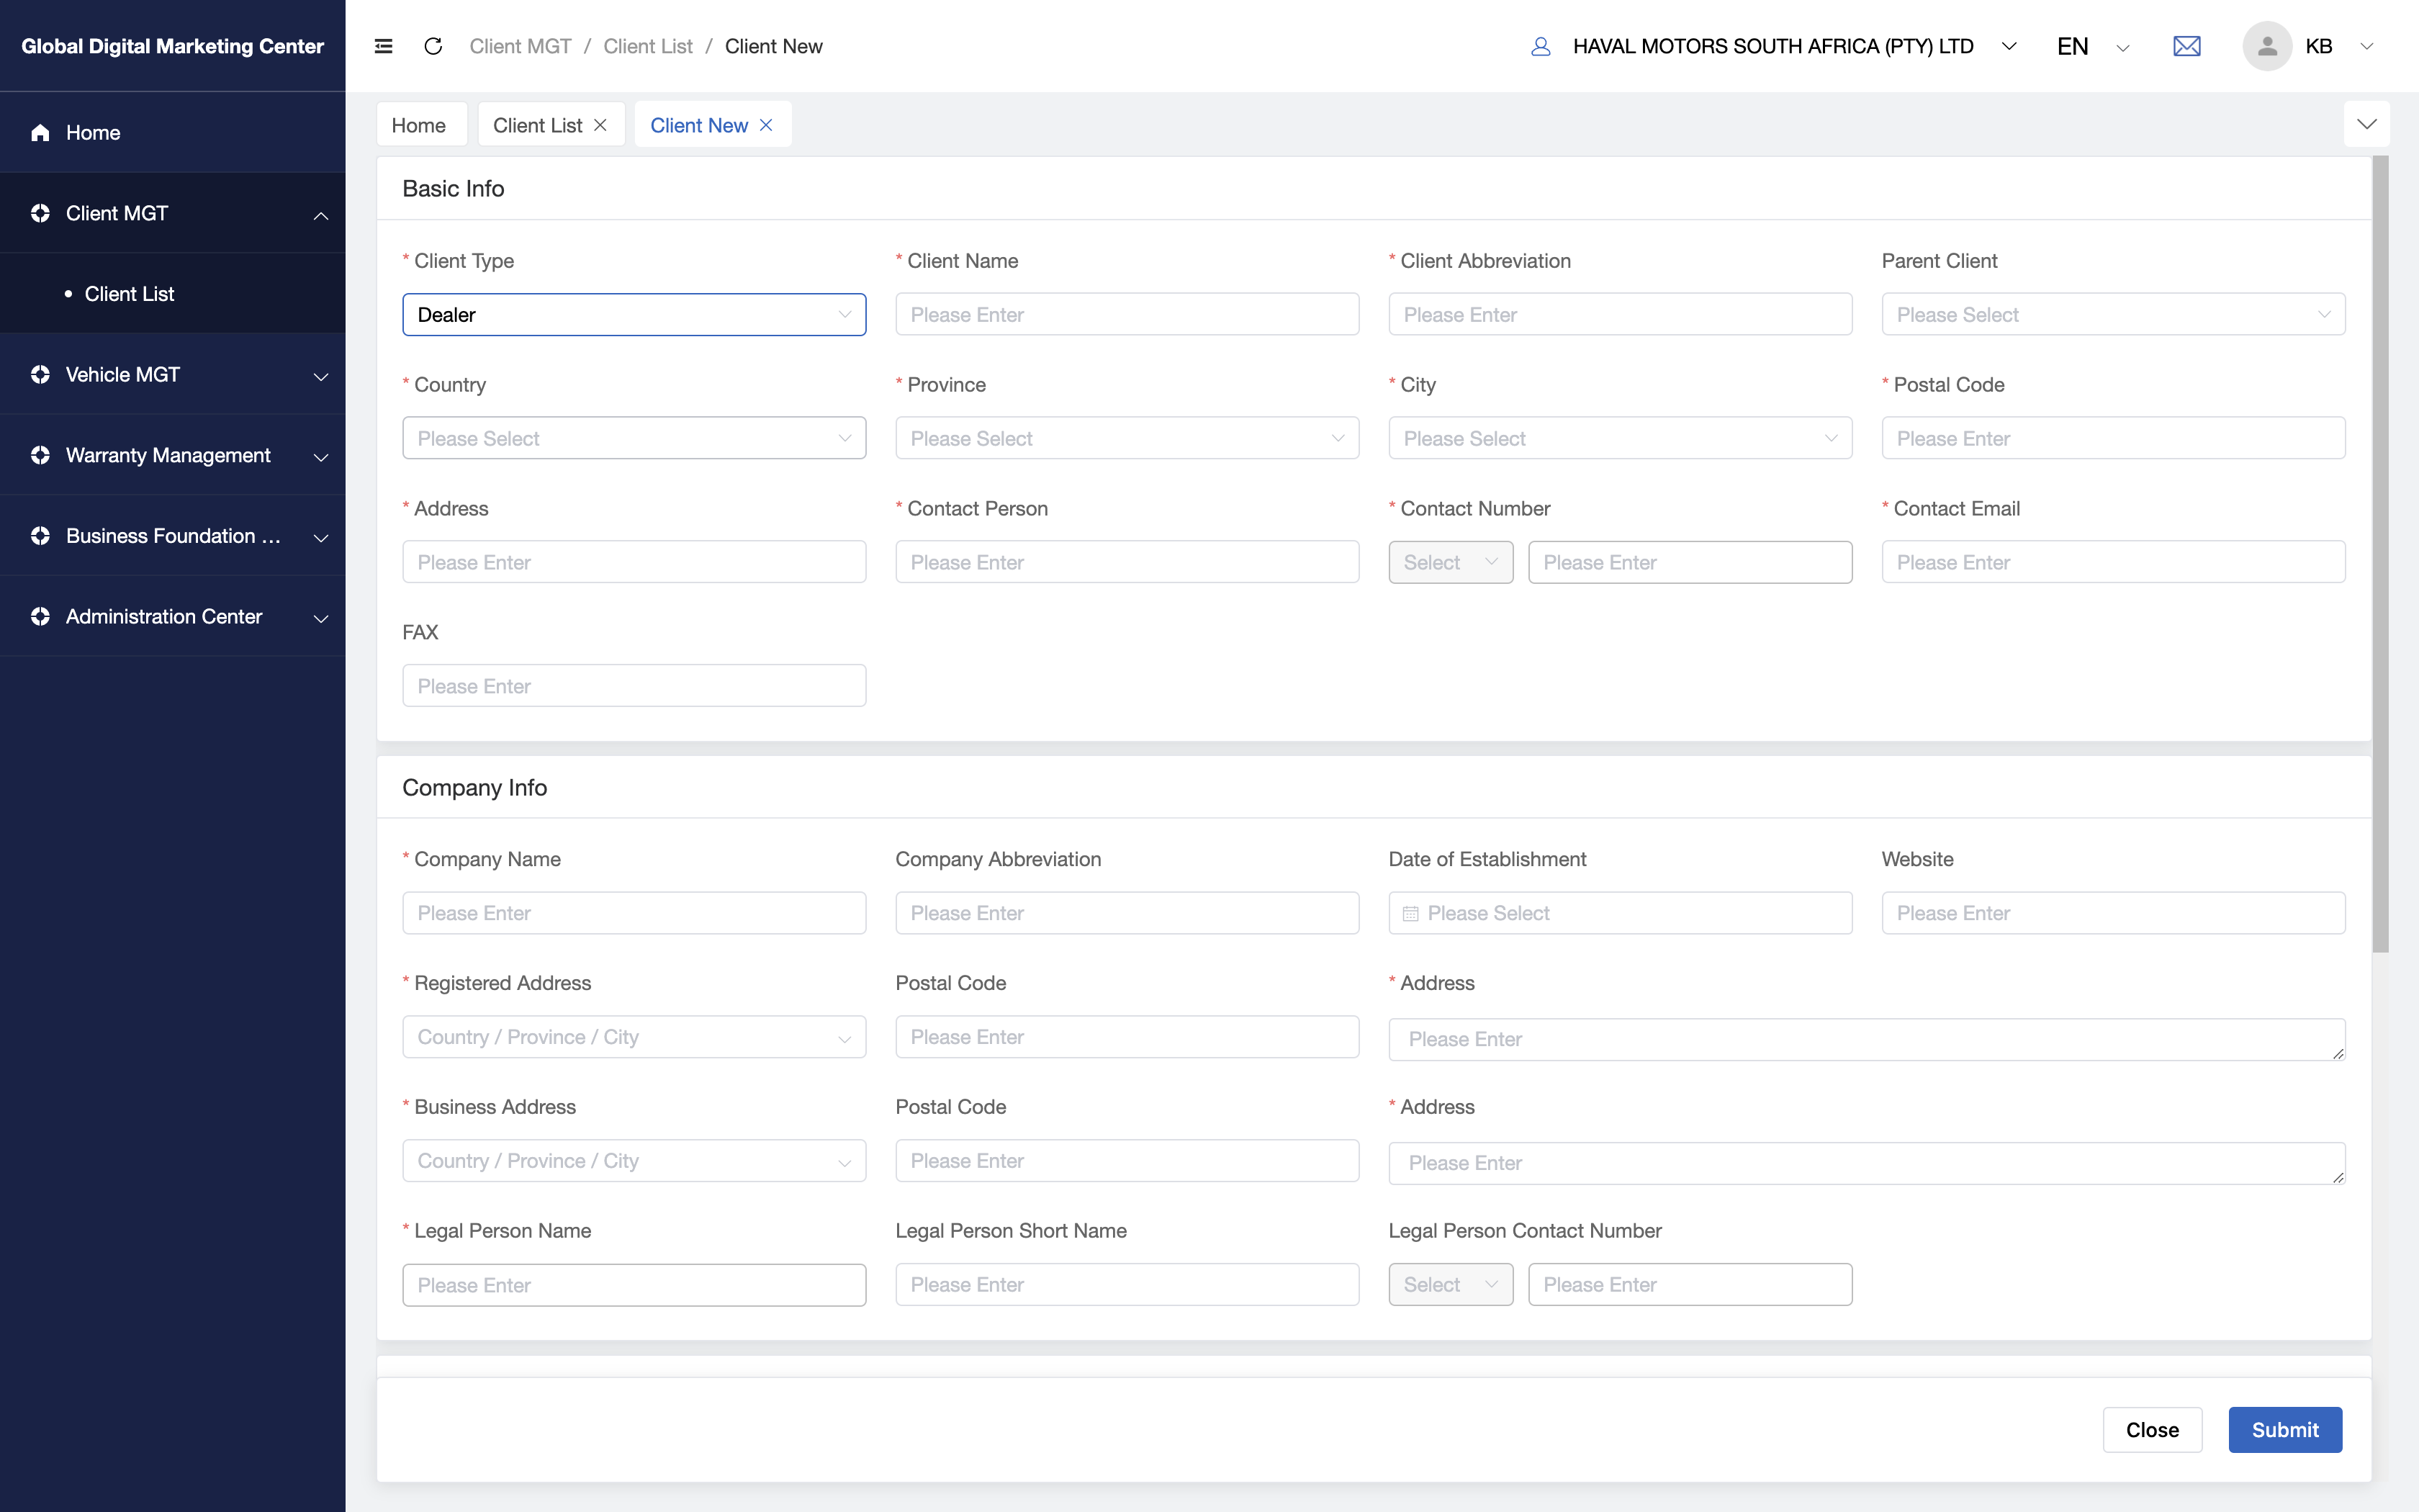Click Client List breadcrumb link
Screen dimensions: 2419x1512
click(648, 46)
